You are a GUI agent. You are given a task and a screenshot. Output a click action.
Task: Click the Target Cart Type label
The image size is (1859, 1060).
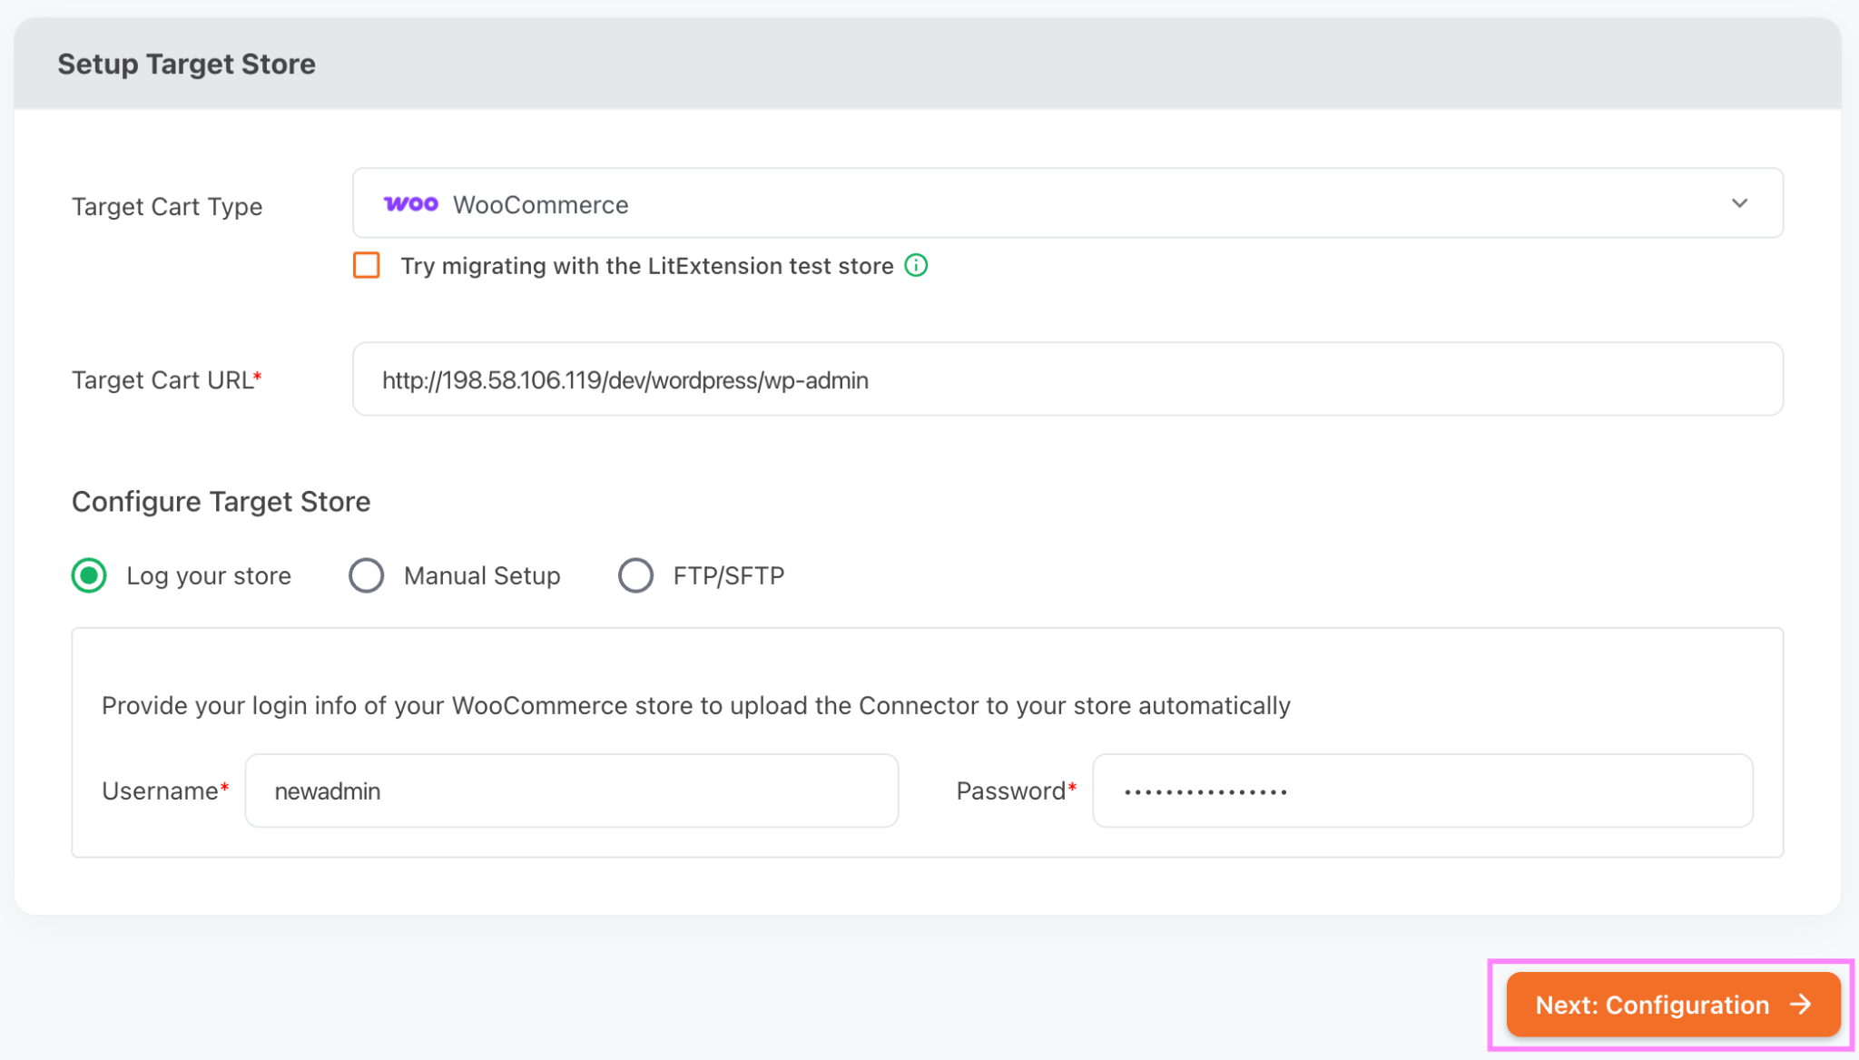click(167, 207)
